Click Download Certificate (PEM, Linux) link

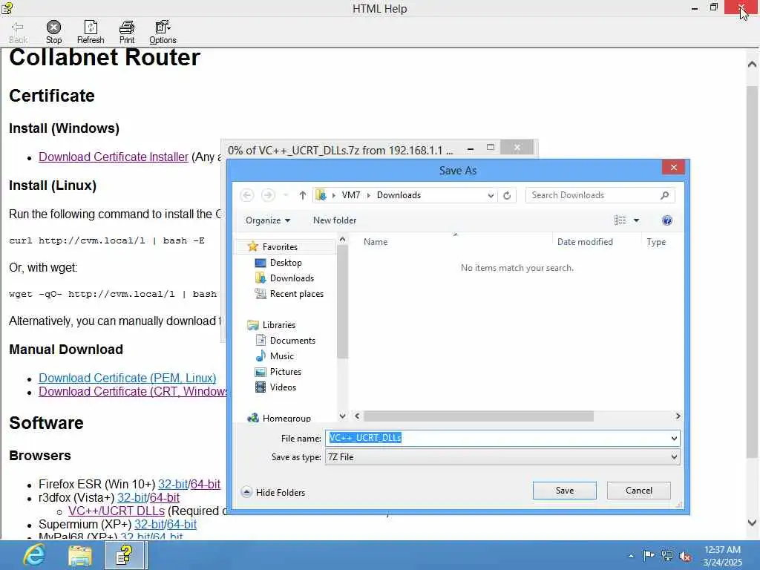point(128,378)
